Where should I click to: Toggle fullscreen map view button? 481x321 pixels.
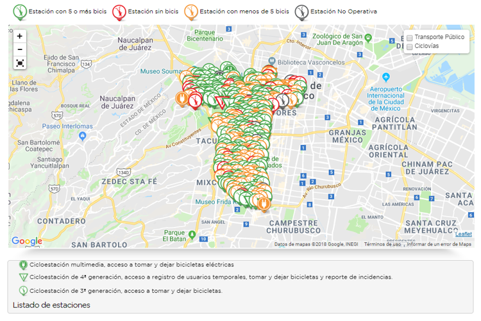(20, 63)
